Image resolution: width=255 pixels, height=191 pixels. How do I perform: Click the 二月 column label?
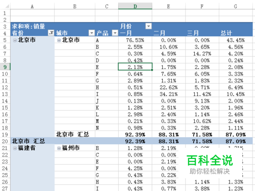[x=159, y=33]
